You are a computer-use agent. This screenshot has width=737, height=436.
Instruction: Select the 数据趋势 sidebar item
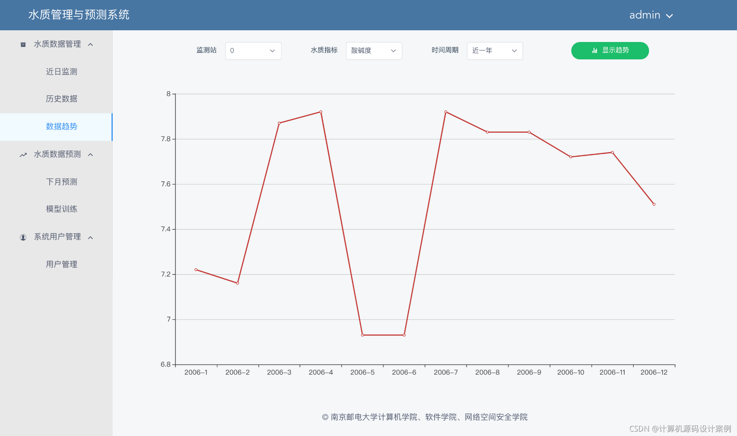tap(56, 127)
